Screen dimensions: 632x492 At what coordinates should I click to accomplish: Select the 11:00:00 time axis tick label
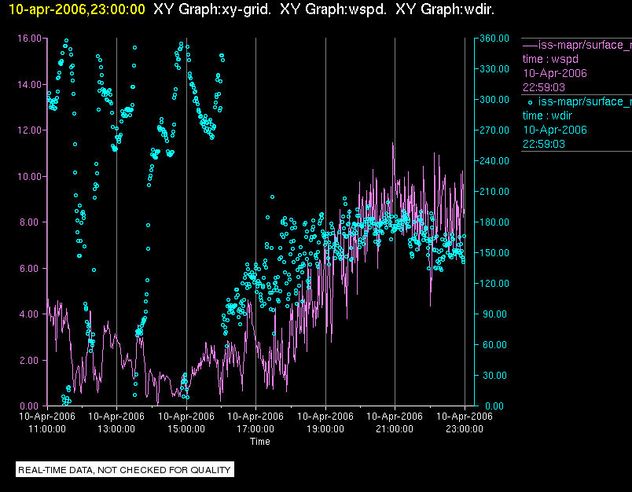[x=47, y=429]
